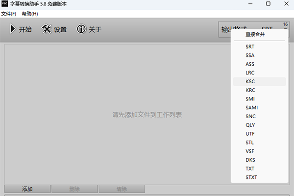
Task: Click the app logo in title bar
Action: point(5,4)
